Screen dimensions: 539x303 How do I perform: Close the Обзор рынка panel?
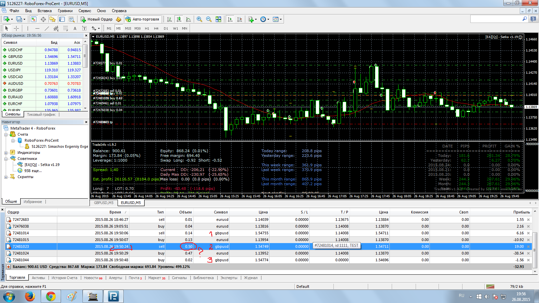coord(86,35)
